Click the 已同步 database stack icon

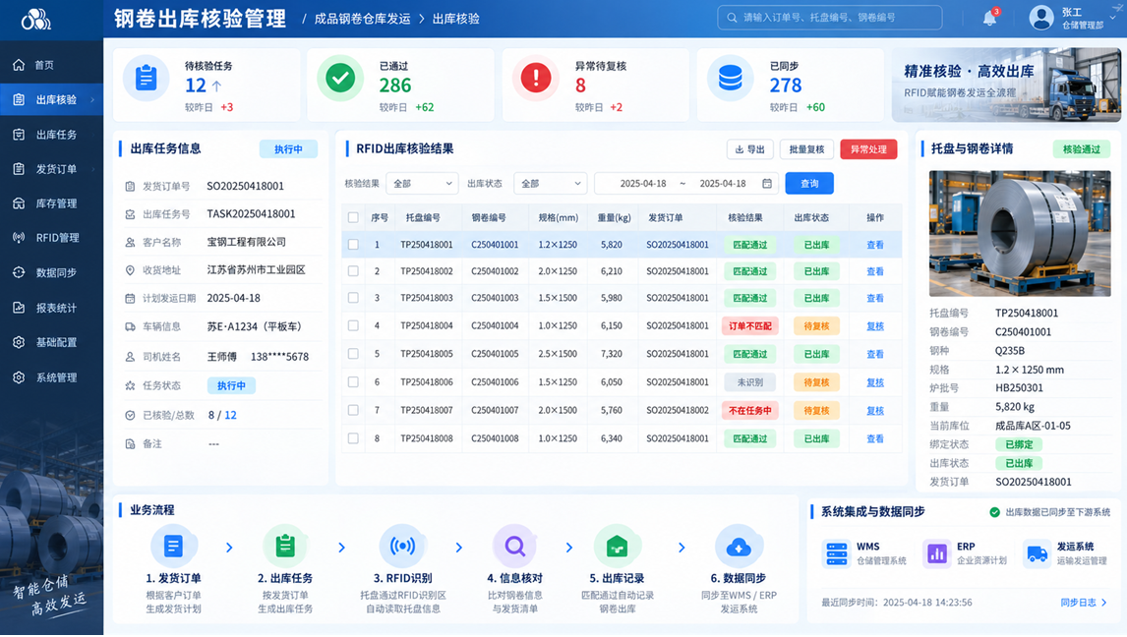[x=731, y=78]
